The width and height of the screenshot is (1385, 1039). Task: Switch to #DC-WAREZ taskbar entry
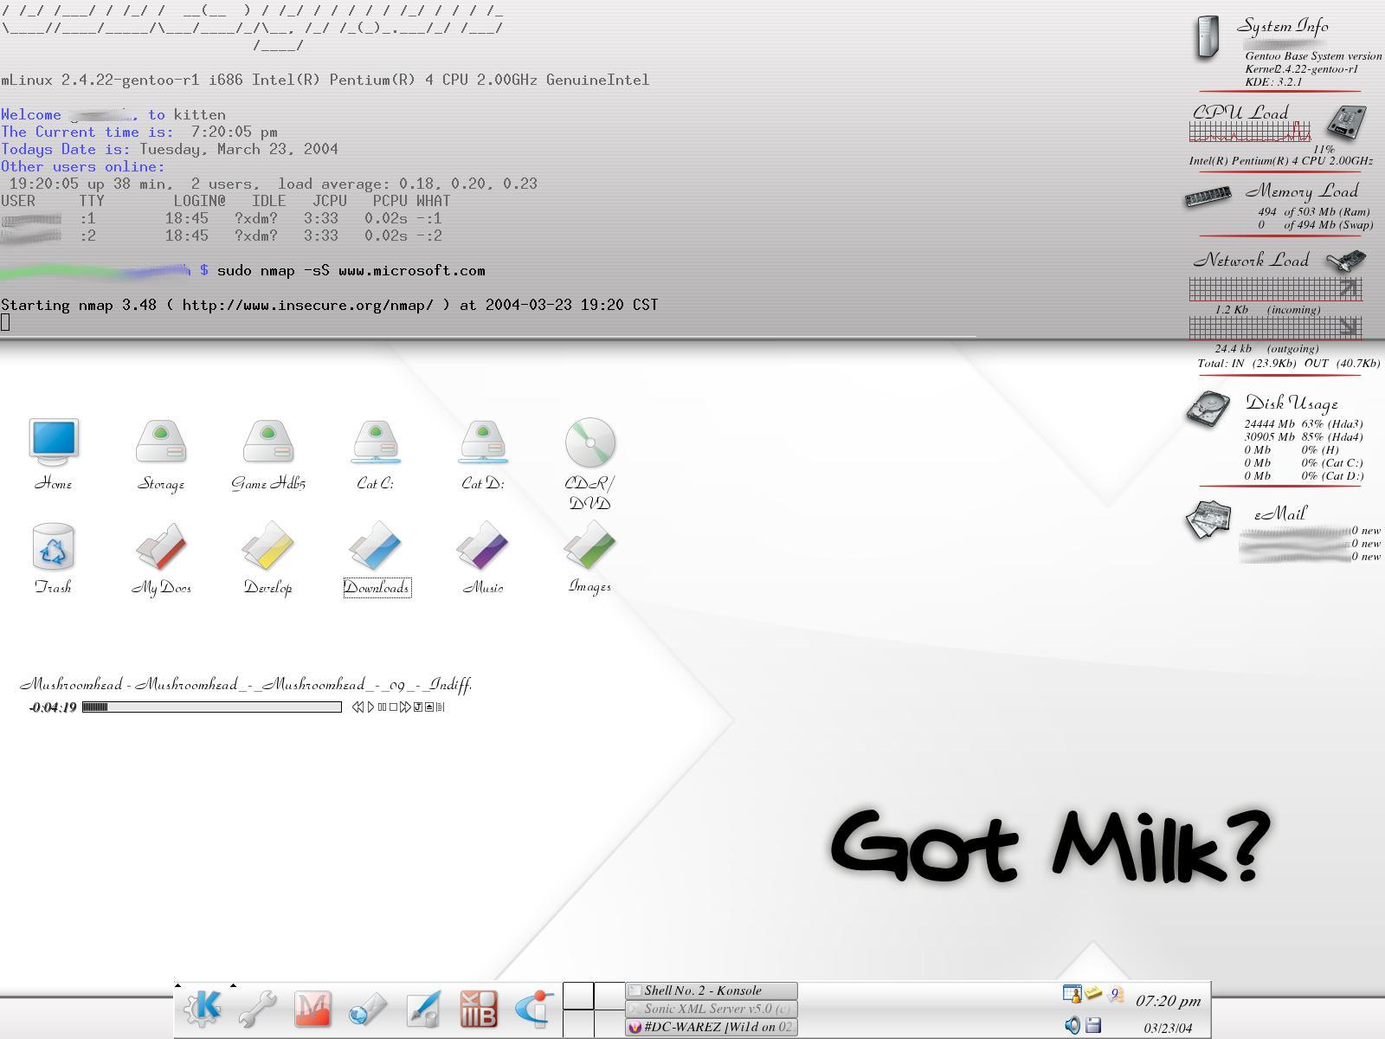[712, 1027]
